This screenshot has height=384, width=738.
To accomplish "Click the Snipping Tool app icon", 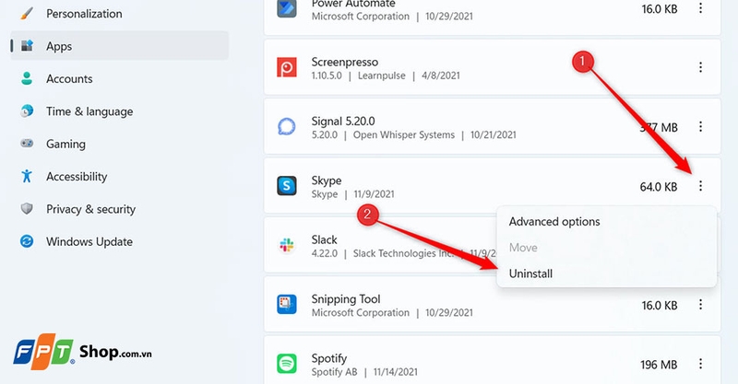I will [287, 305].
